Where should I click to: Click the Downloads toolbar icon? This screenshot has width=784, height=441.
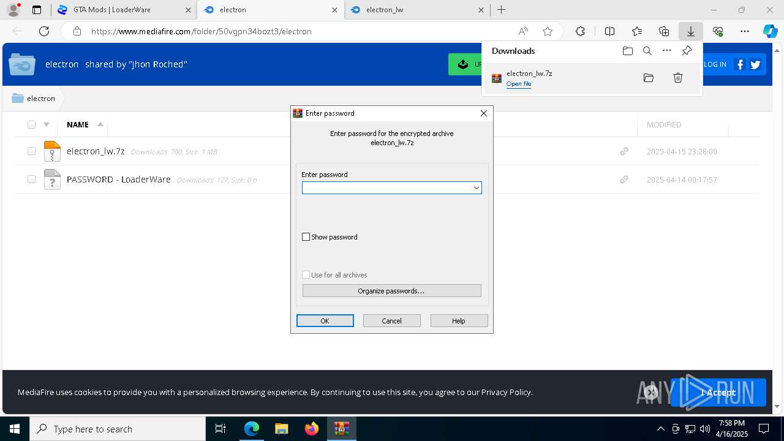click(690, 31)
